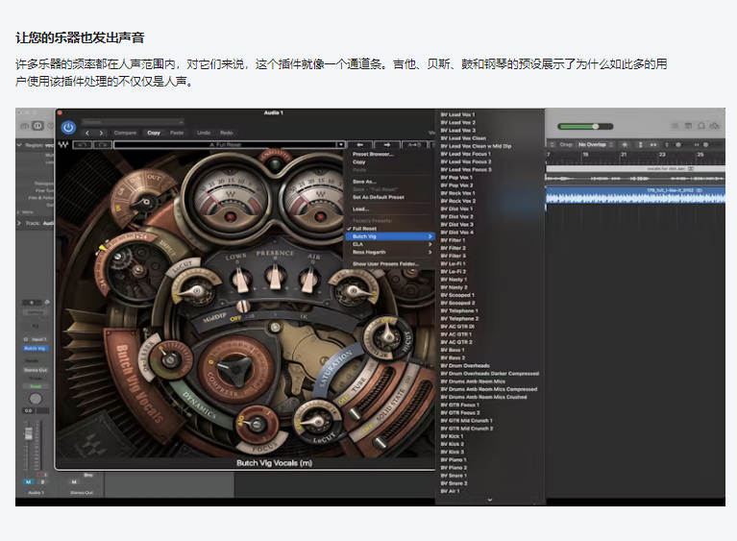Click the Waves toolbar undo arrow icon
Screen dimensions: 737x541
click(83, 145)
